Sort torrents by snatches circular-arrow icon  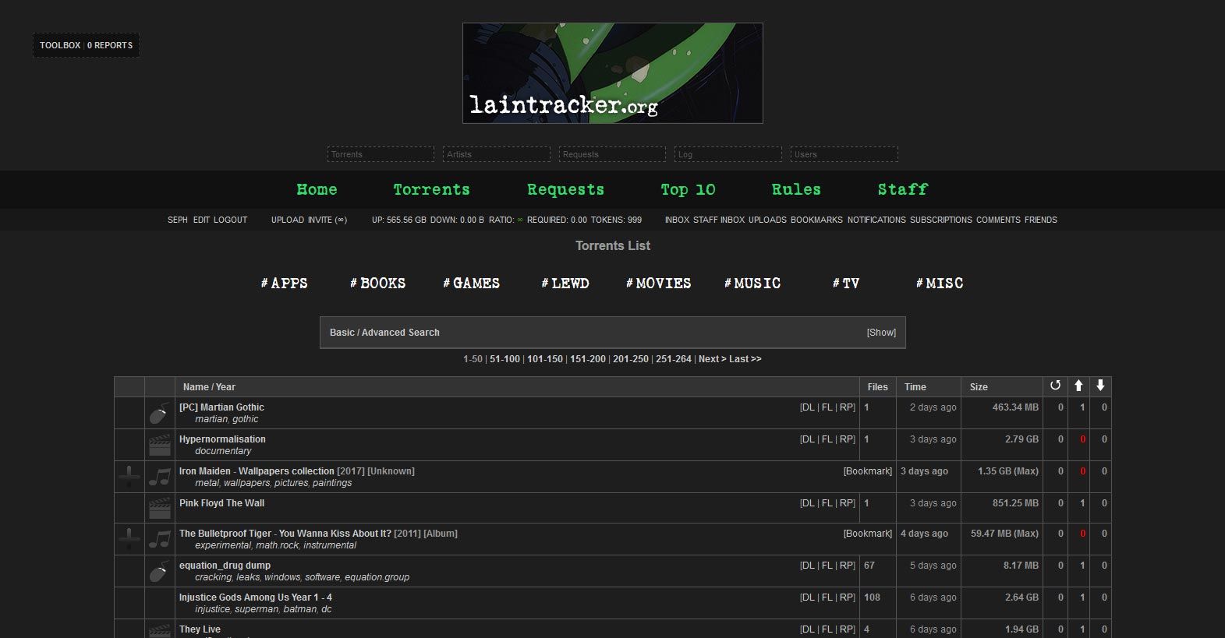tap(1055, 386)
